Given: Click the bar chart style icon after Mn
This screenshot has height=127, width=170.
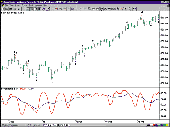Looking at the screenshot, I should [x=118, y=9].
